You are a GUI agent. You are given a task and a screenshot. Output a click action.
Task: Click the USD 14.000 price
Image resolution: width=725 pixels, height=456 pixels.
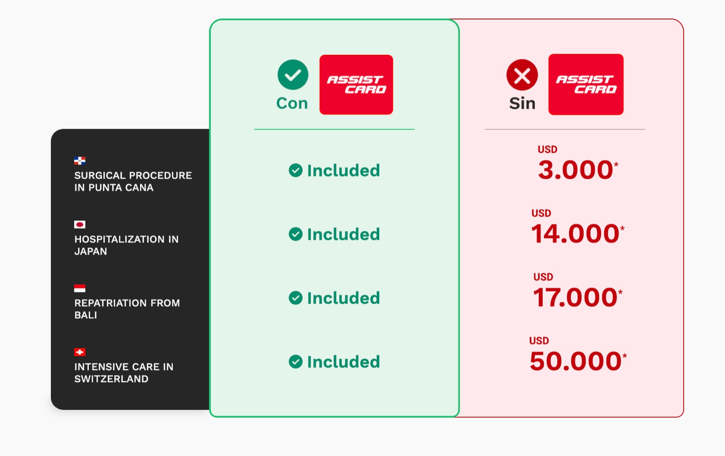coord(578,228)
